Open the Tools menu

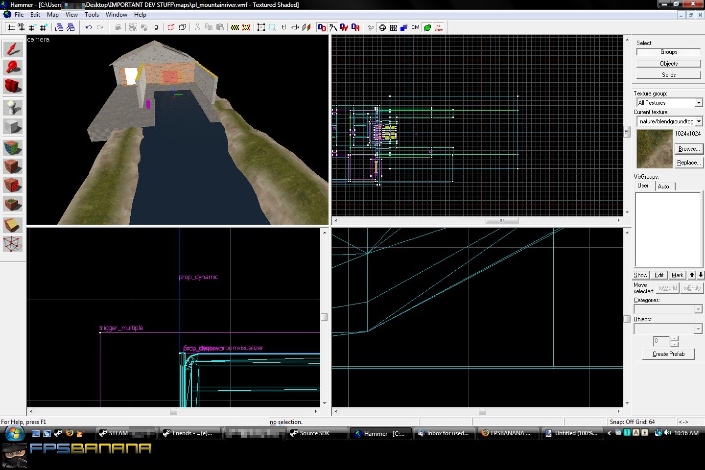92,15
